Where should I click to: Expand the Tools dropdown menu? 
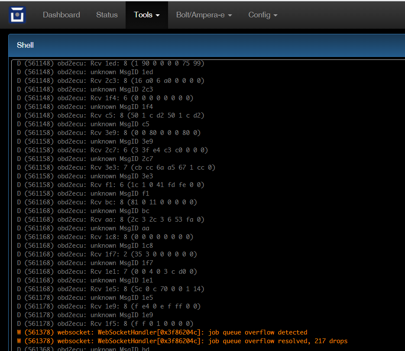(x=147, y=15)
